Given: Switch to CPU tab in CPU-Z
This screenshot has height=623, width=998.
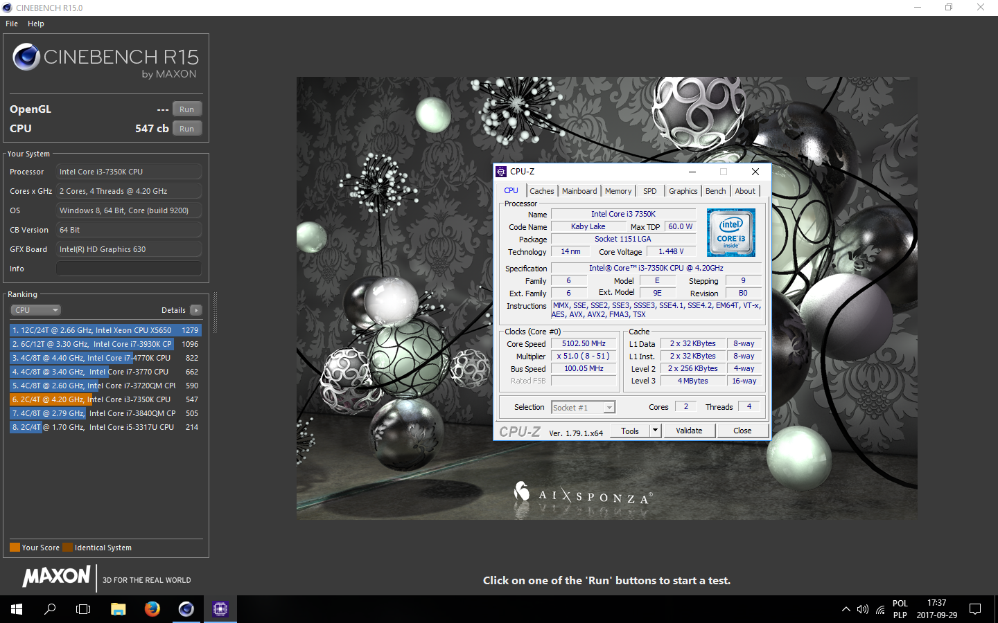Looking at the screenshot, I should tap(511, 191).
